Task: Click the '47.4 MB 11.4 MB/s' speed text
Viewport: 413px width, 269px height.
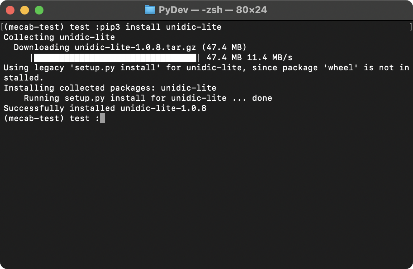Action: (x=250, y=57)
